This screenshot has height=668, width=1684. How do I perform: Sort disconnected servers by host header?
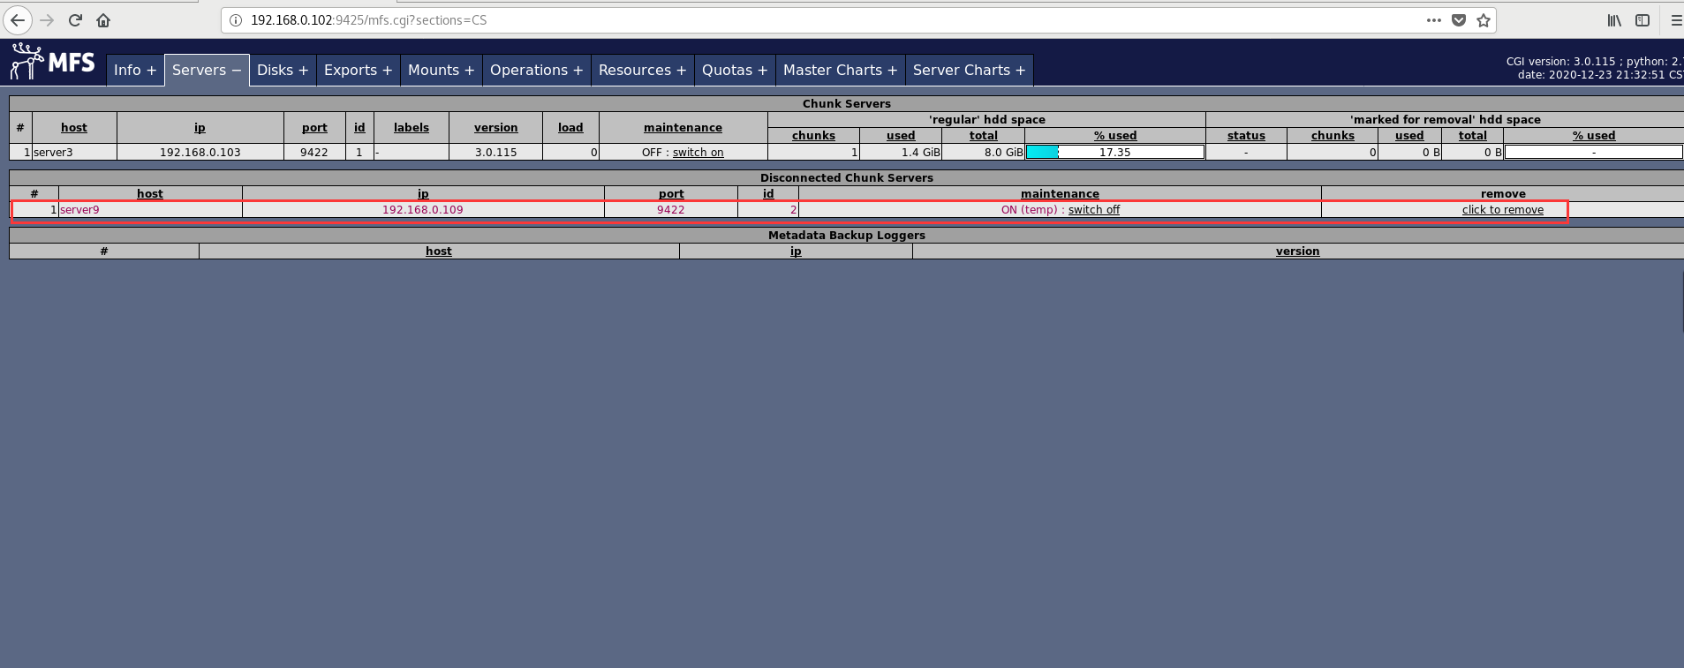coord(150,194)
